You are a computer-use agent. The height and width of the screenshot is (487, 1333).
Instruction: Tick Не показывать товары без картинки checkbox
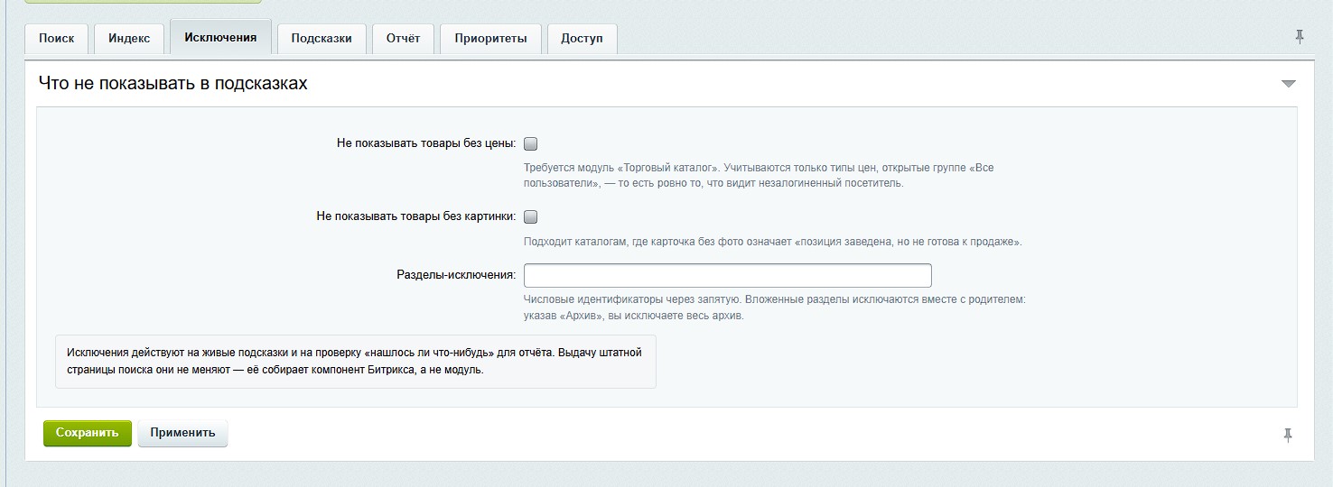pos(531,216)
